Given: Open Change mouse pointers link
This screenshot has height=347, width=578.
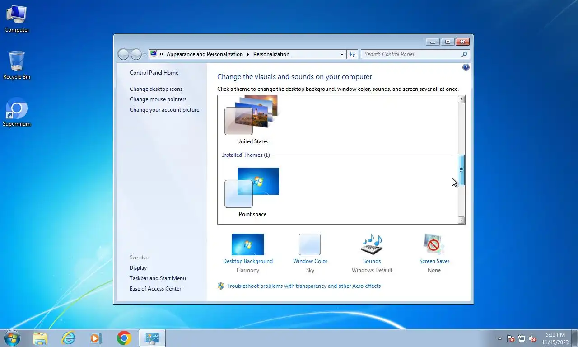Looking at the screenshot, I should [x=158, y=99].
